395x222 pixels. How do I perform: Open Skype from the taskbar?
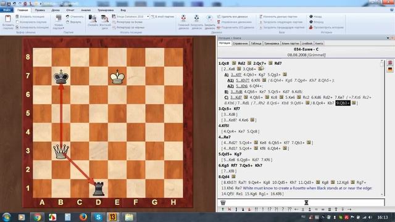point(98,217)
